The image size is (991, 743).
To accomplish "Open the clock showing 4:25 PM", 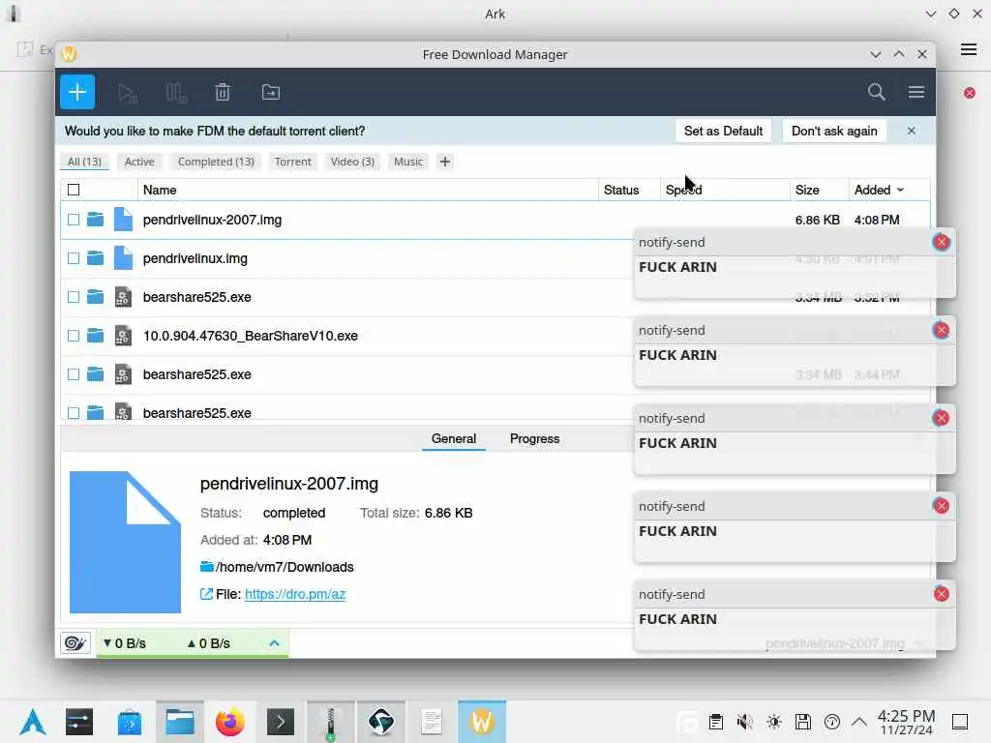I will [906, 722].
